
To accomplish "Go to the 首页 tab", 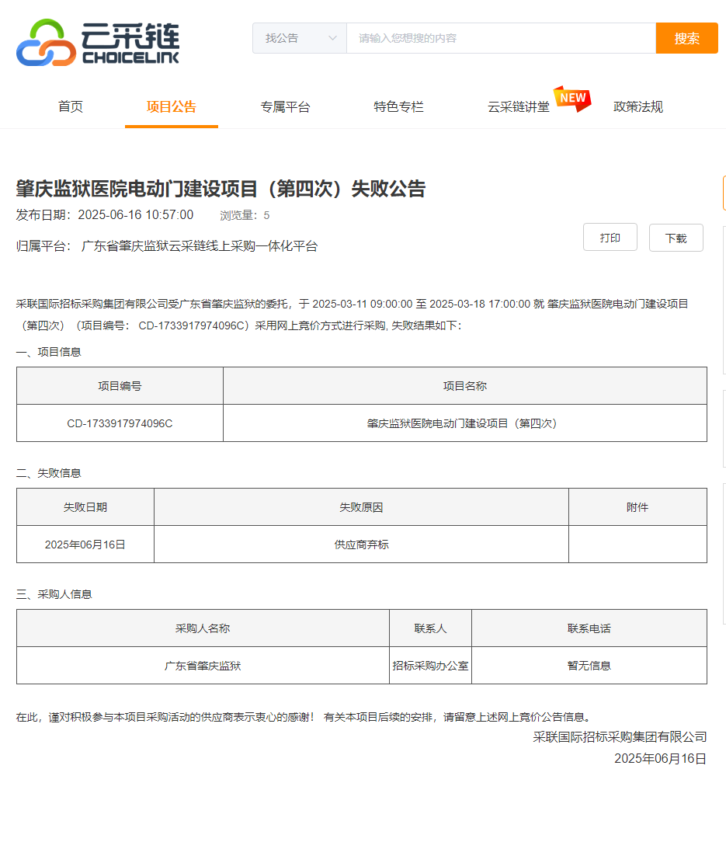I will [x=71, y=106].
